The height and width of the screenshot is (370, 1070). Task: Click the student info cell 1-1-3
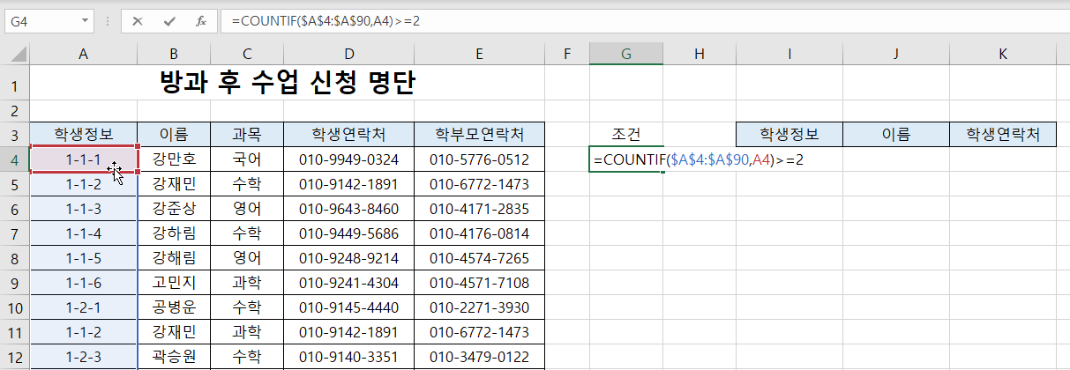tap(83, 209)
